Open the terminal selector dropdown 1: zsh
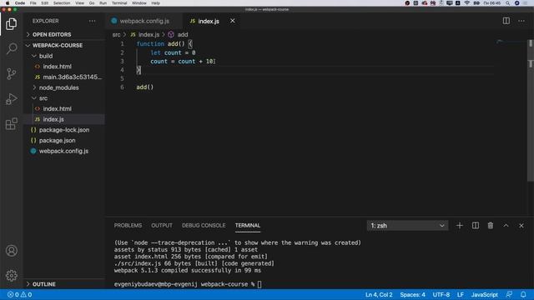This screenshot has height=300, width=534. click(408, 226)
